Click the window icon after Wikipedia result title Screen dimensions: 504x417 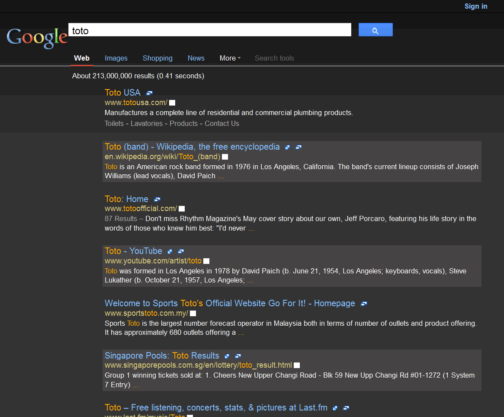[298, 148]
